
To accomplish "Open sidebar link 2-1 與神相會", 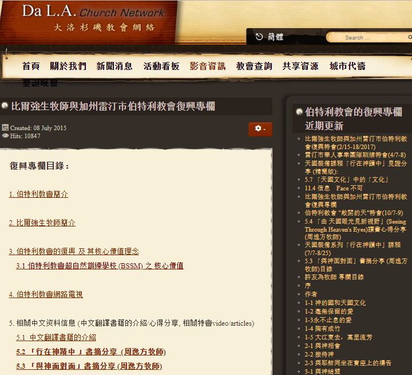I will tap(322, 346).
